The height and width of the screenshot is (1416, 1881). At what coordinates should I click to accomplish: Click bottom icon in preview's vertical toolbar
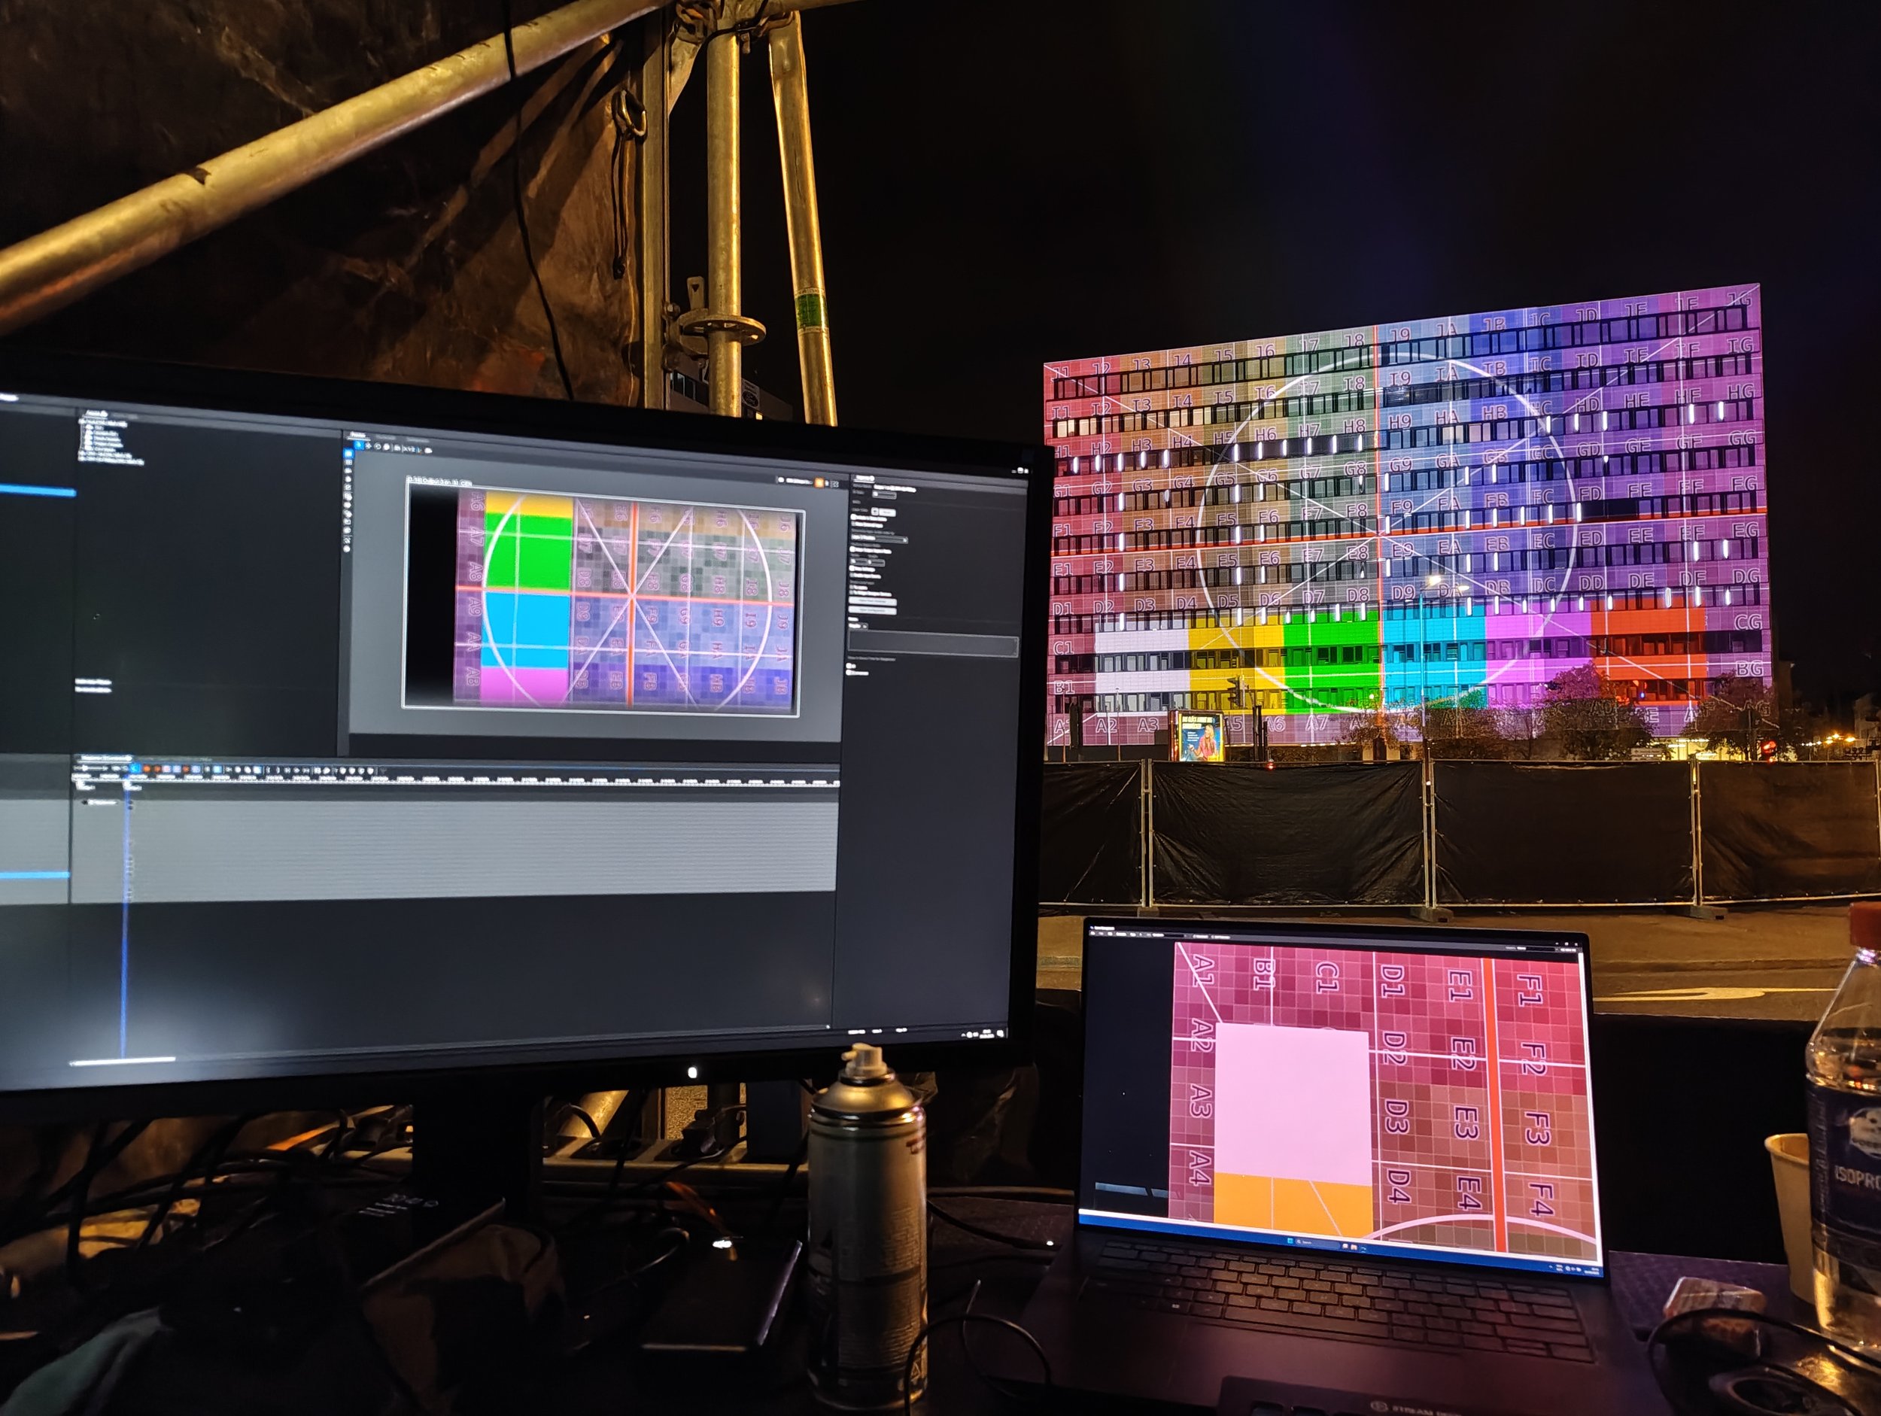tap(347, 548)
